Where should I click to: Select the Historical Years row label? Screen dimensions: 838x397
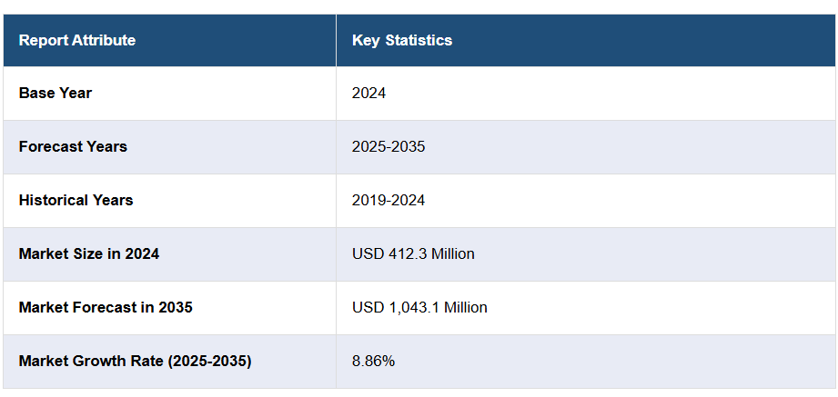[76, 200]
